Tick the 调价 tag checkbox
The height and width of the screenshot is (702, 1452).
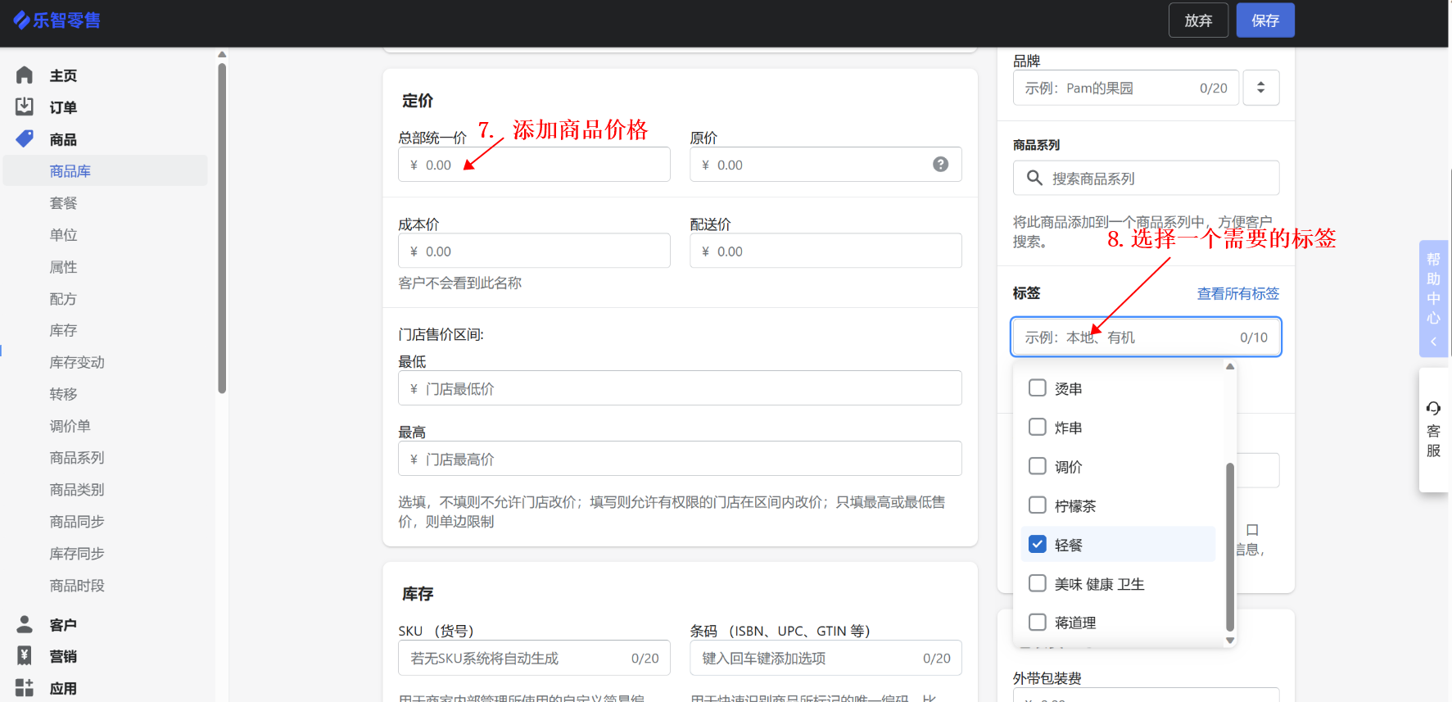click(x=1038, y=465)
